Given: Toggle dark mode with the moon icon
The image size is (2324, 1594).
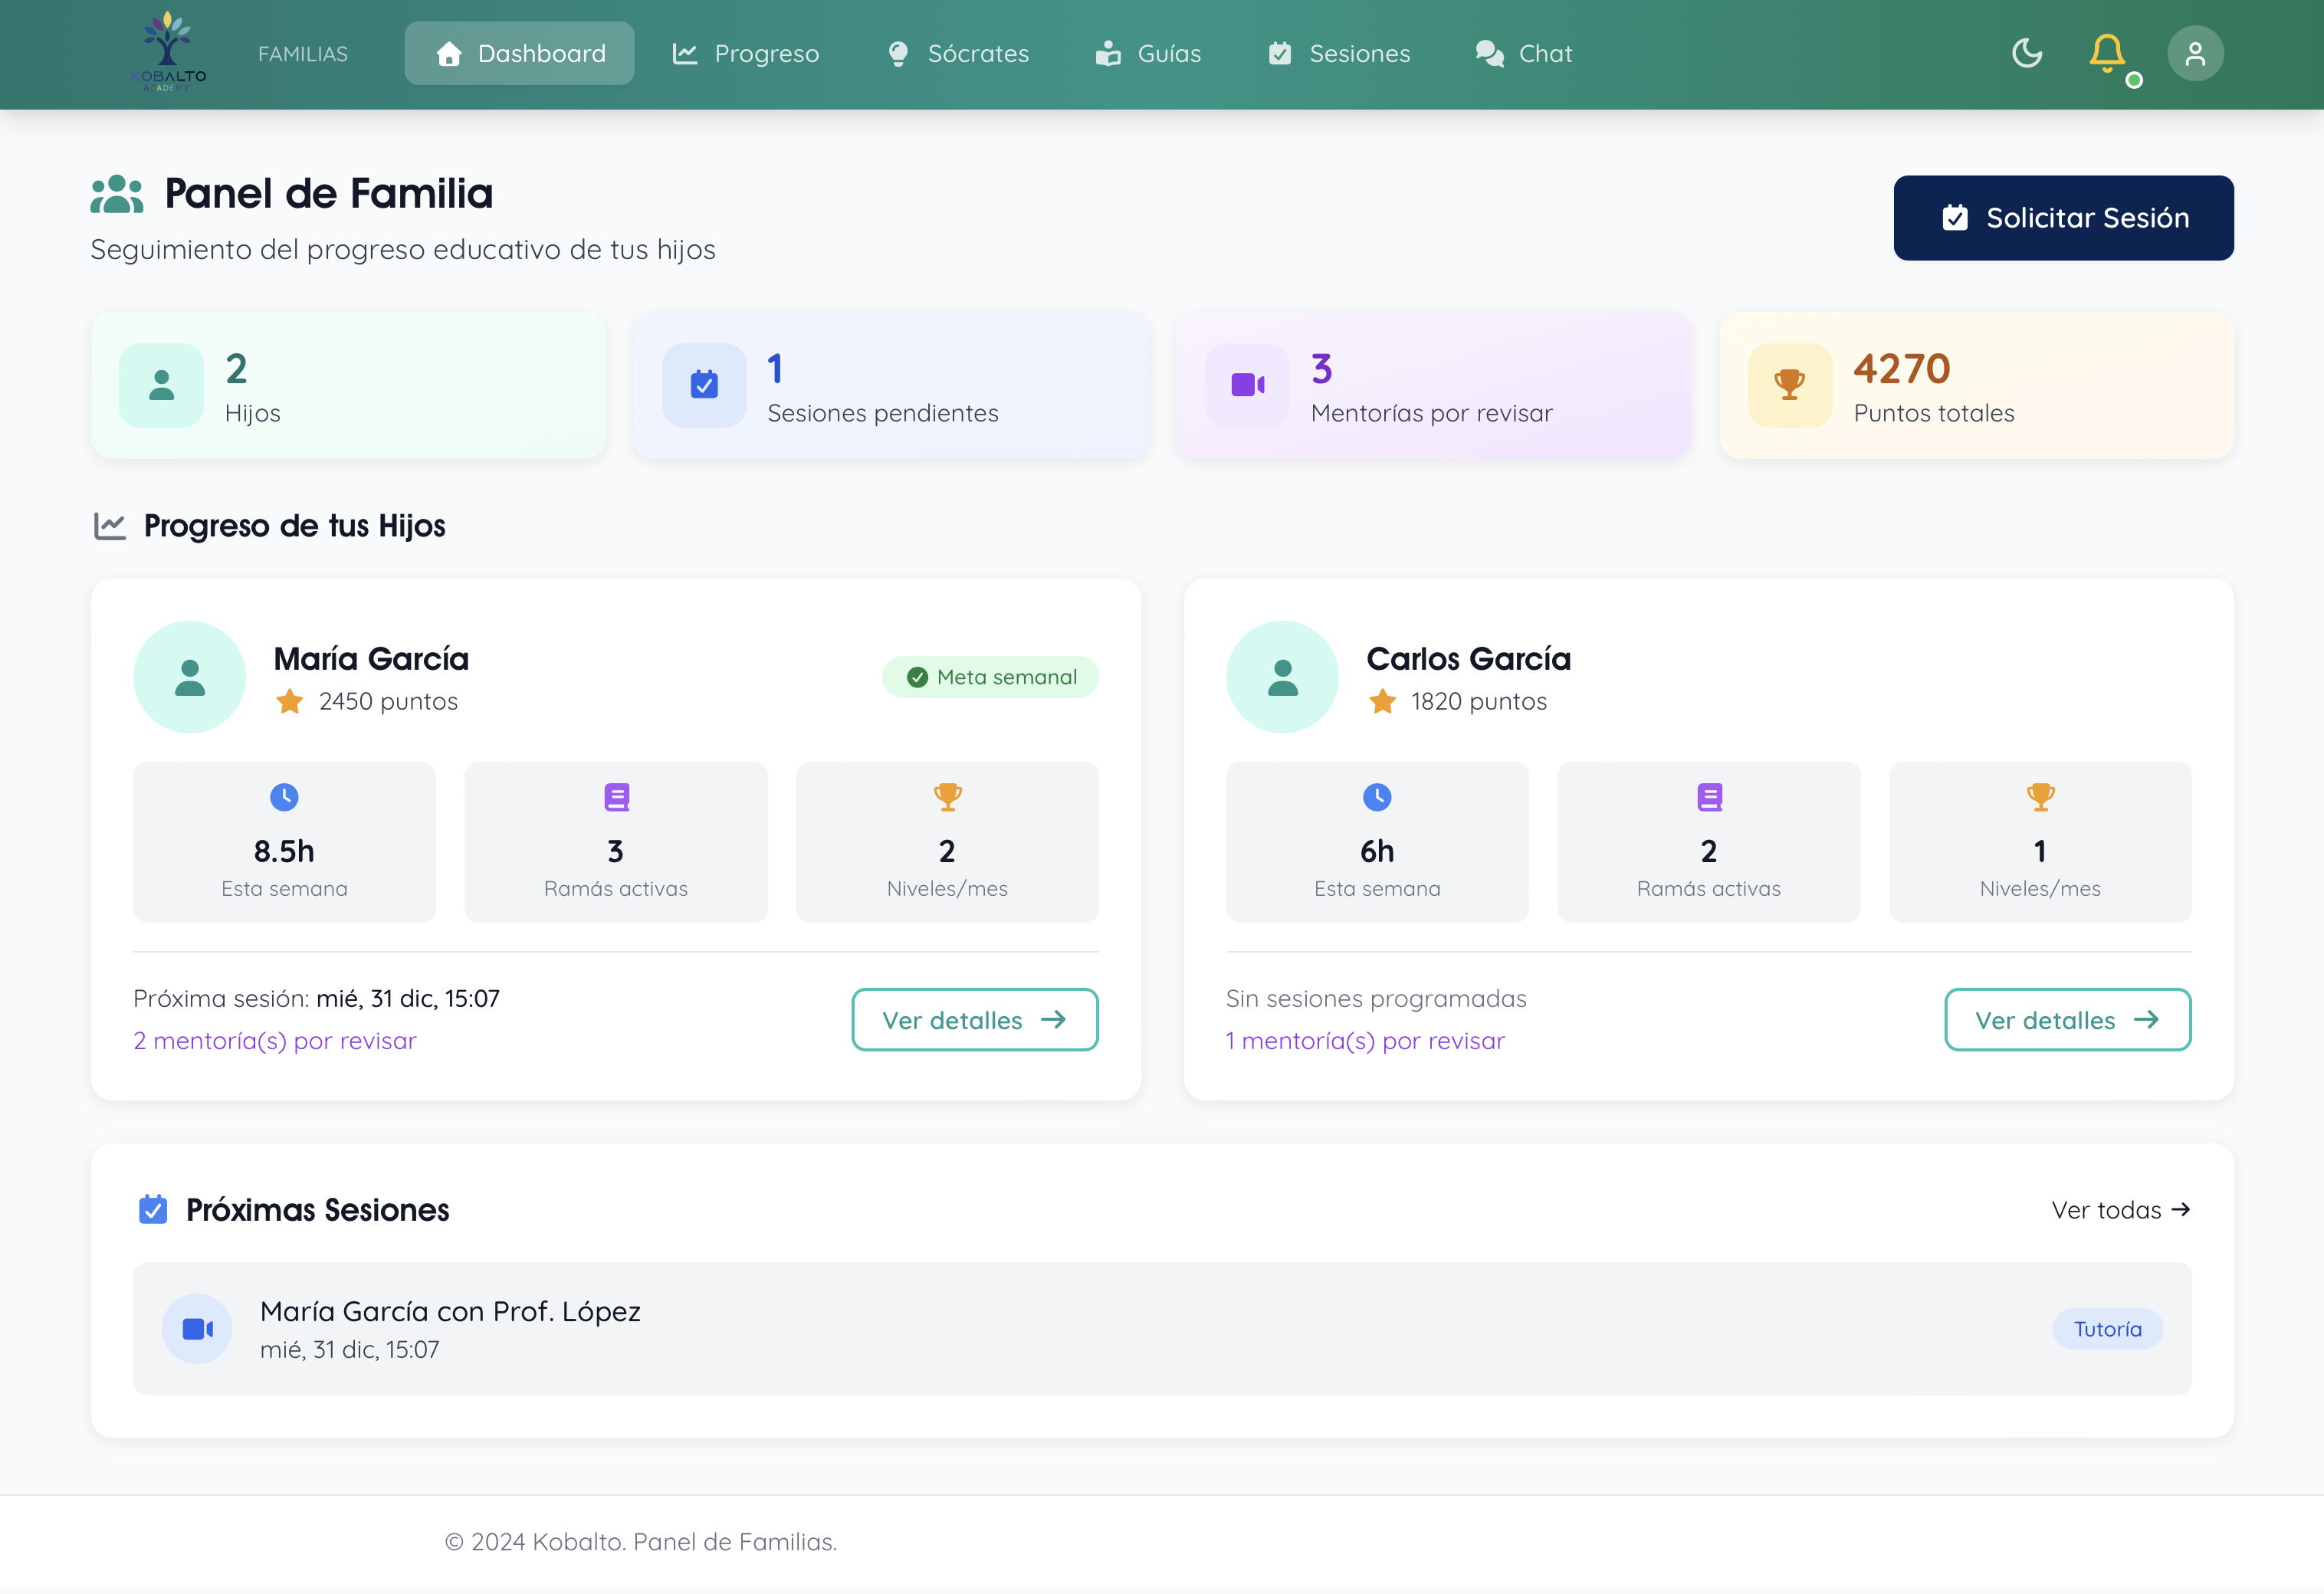Looking at the screenshot, I should 2026,53.
